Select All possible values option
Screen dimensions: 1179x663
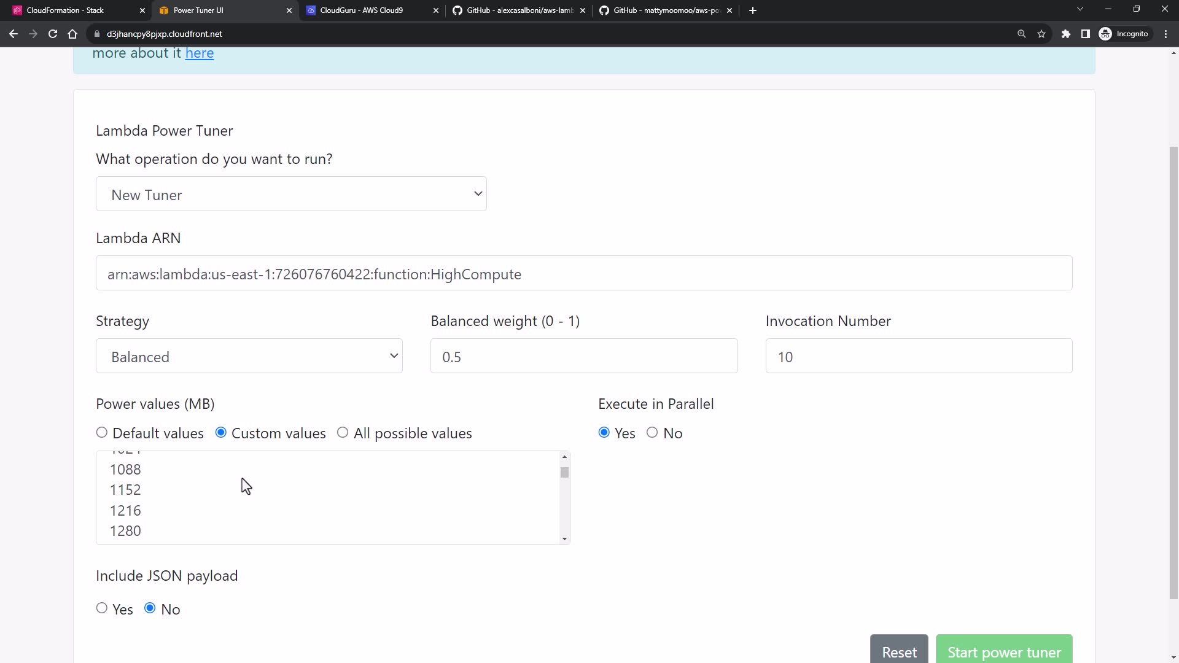[x=343, y=433]
